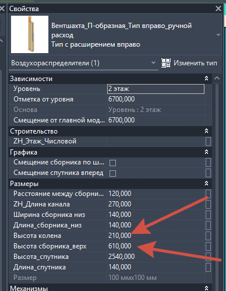226x291 pixels.
Task: Click the Длина_спутника value 140,000
Action: (156, 267)
